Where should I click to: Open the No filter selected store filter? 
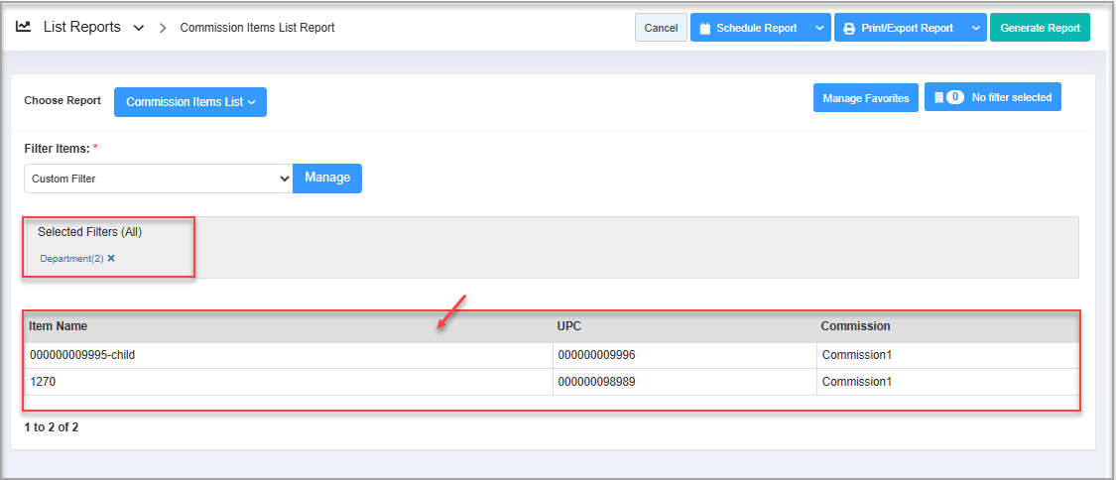(x=993, y=97)
